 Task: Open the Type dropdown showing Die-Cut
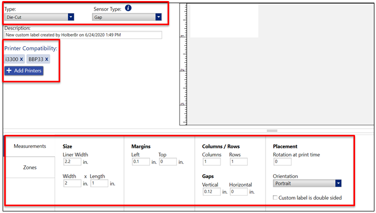39,17
